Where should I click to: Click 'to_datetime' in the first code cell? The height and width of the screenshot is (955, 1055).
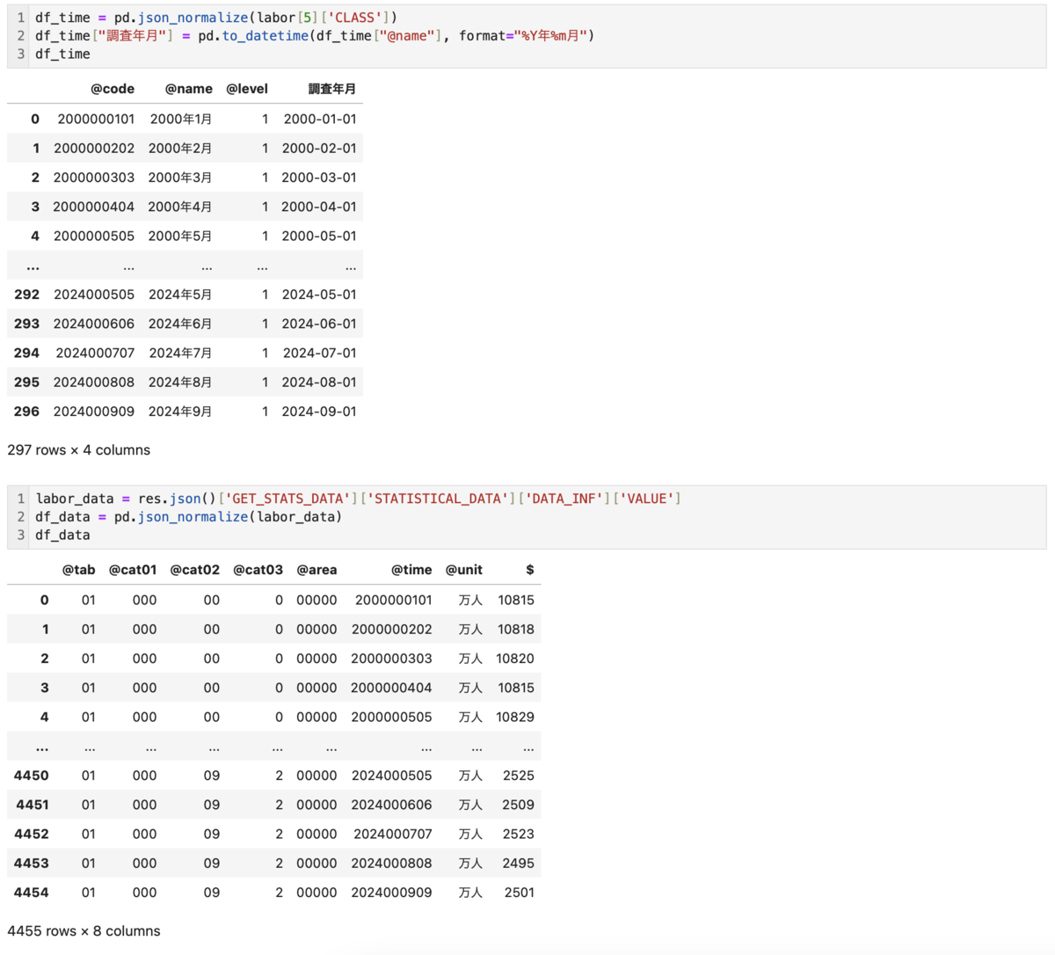[266, 36]
